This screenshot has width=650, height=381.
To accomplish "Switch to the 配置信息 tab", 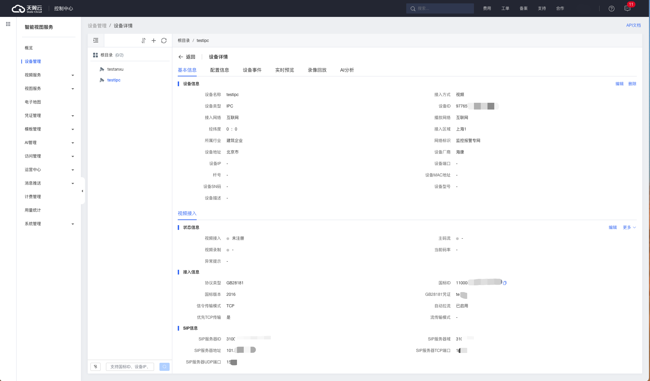I will pyautogui.click(x=219, y=70).
